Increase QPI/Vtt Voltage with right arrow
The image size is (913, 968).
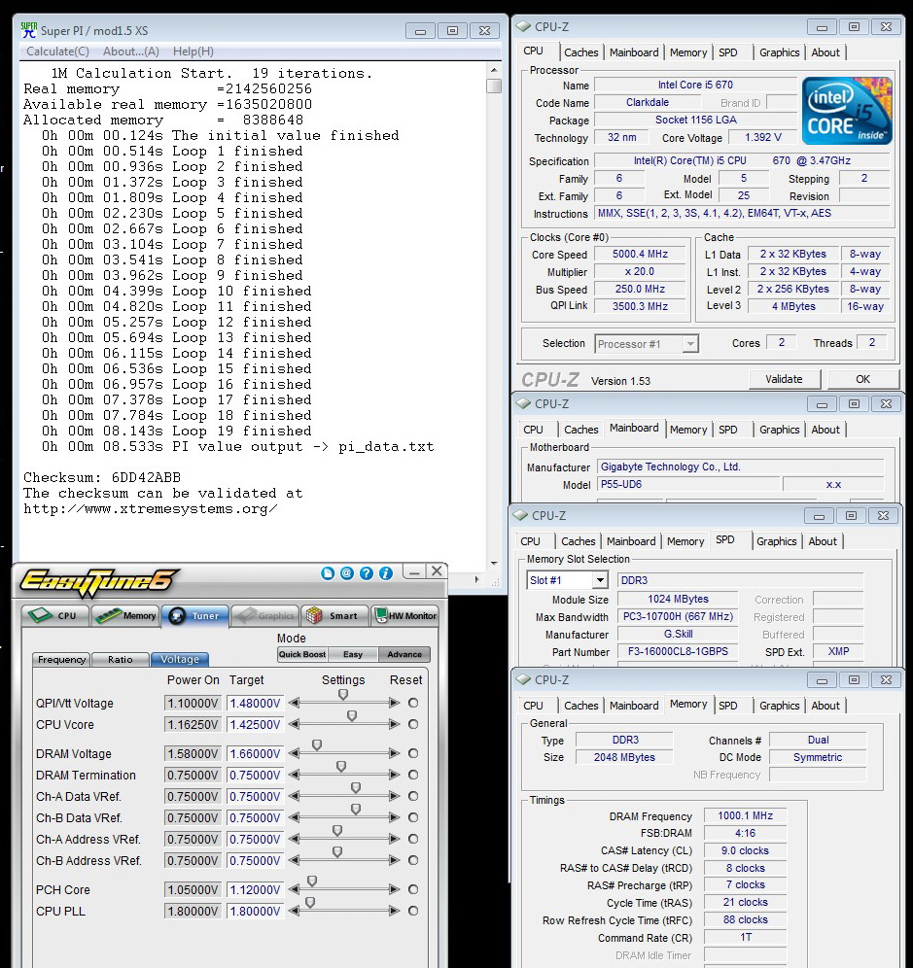[x=394, y=703]
